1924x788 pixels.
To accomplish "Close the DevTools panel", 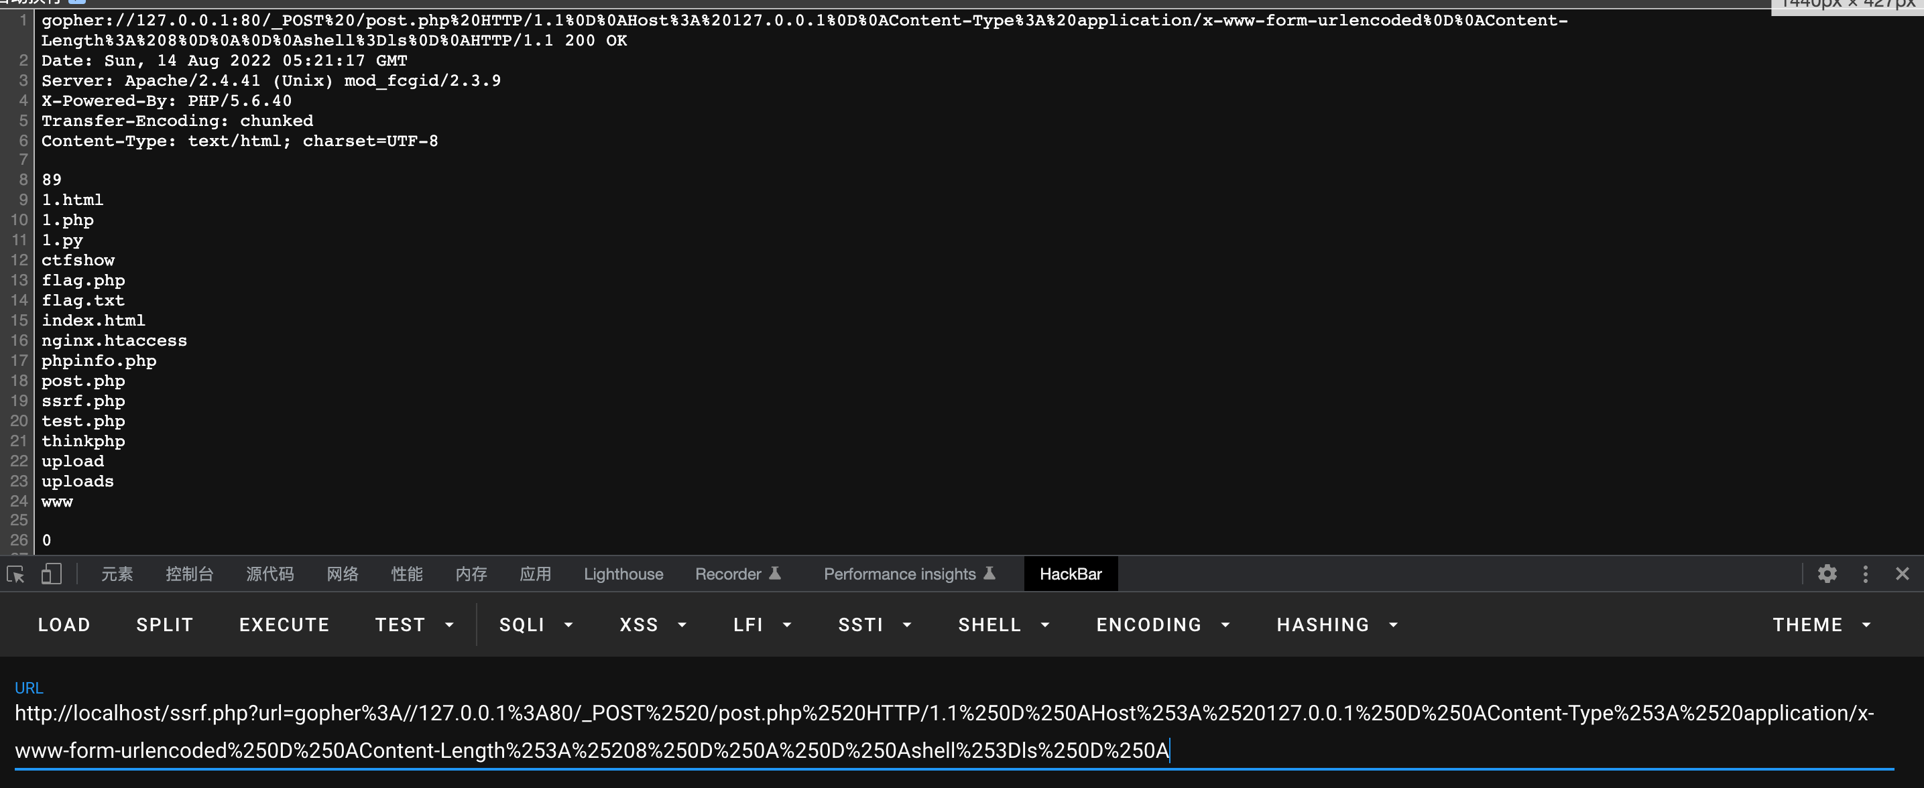I will (1902, 574).
